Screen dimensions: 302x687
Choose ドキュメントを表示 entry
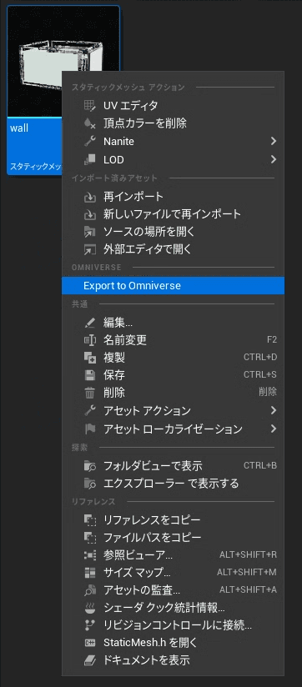click(x=174, y=660)
